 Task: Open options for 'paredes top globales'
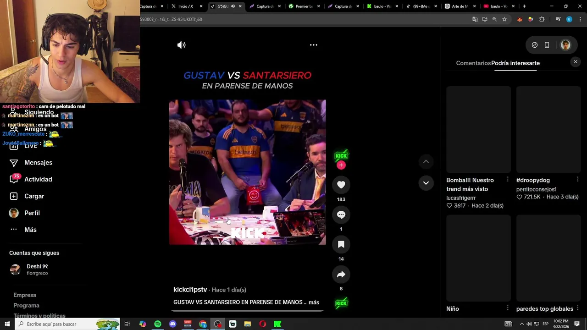click(x=578, y=308)
